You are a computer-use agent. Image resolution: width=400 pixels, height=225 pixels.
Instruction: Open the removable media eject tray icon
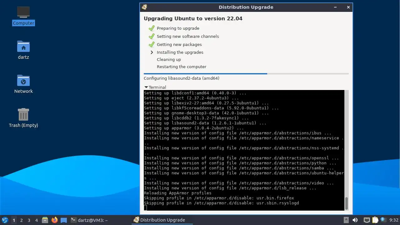click(x=346, y=220)
